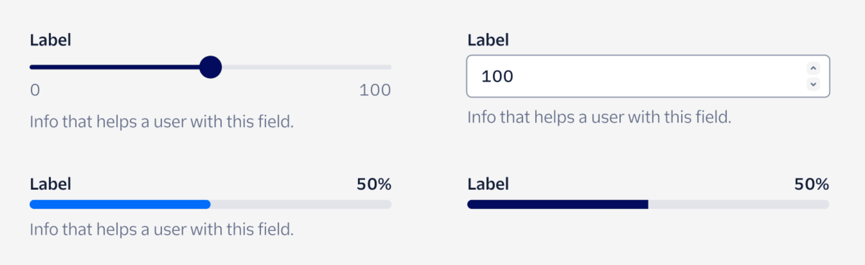This screenshot has height=265, width=865.
Task: Click the slider track right of the handle
Action: click(x=302, y=67)
